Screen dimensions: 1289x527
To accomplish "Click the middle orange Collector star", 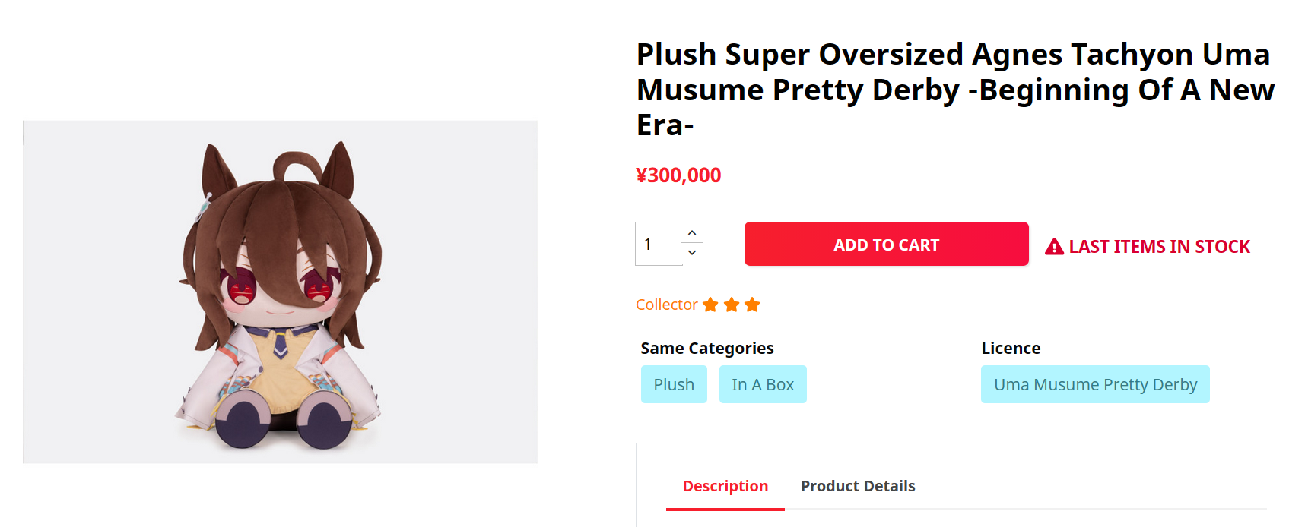I will pyautogui.click(x=732, y=305).
